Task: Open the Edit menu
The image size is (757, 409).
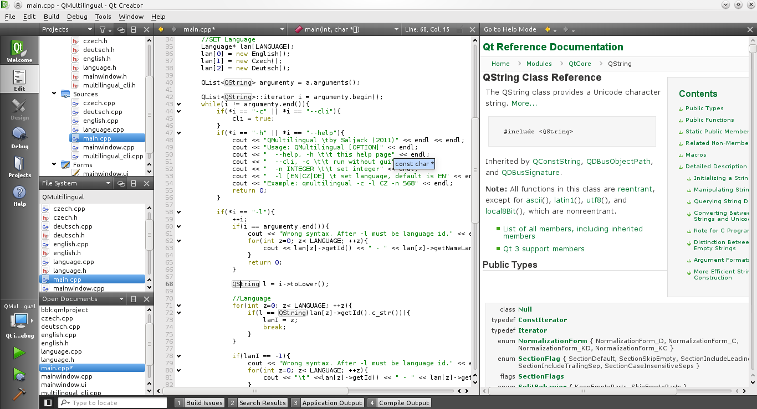Action: point(29,17)
